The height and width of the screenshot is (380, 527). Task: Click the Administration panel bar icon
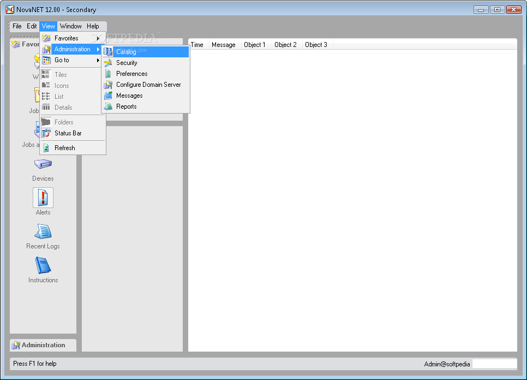(16, 345)
